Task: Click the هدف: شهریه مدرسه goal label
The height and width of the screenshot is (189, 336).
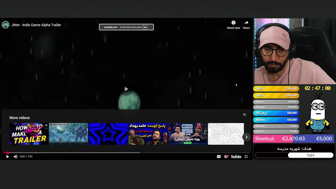Action: tap(294, 149)
